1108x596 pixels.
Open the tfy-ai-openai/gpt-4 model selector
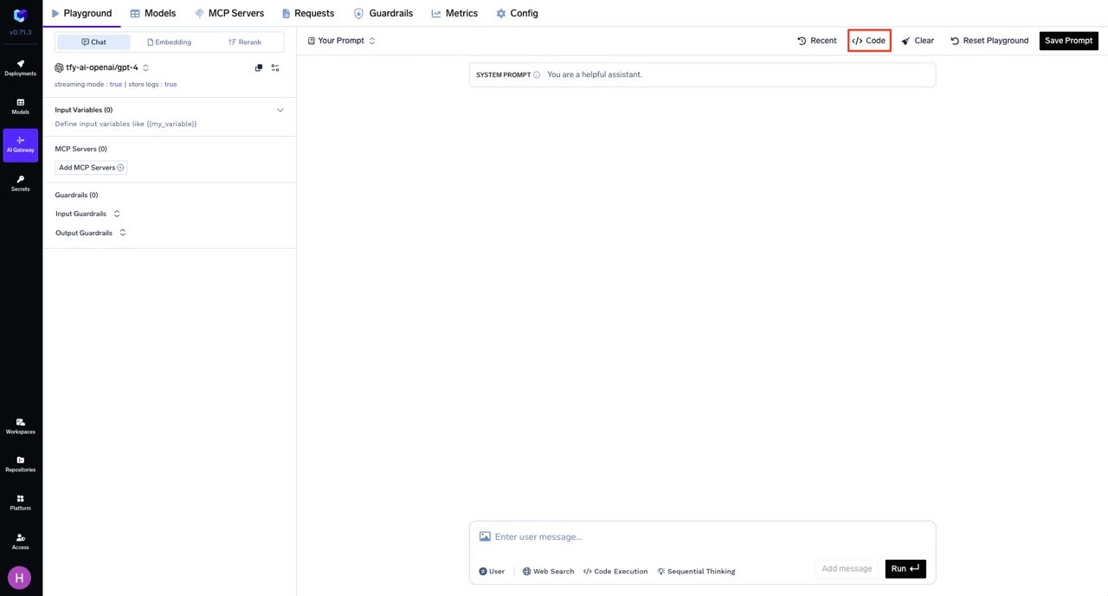tap(102, 67)
